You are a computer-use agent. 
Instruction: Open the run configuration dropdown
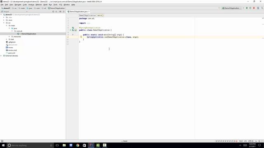(x=231, y=8)
